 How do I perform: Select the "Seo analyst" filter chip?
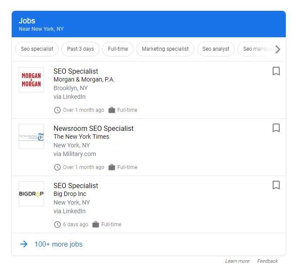[x=216, y=49]
